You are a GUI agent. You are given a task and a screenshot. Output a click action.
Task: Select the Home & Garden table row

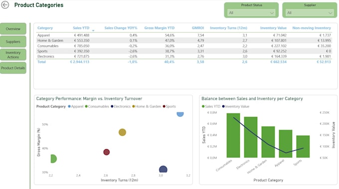(x=184, y=40)
